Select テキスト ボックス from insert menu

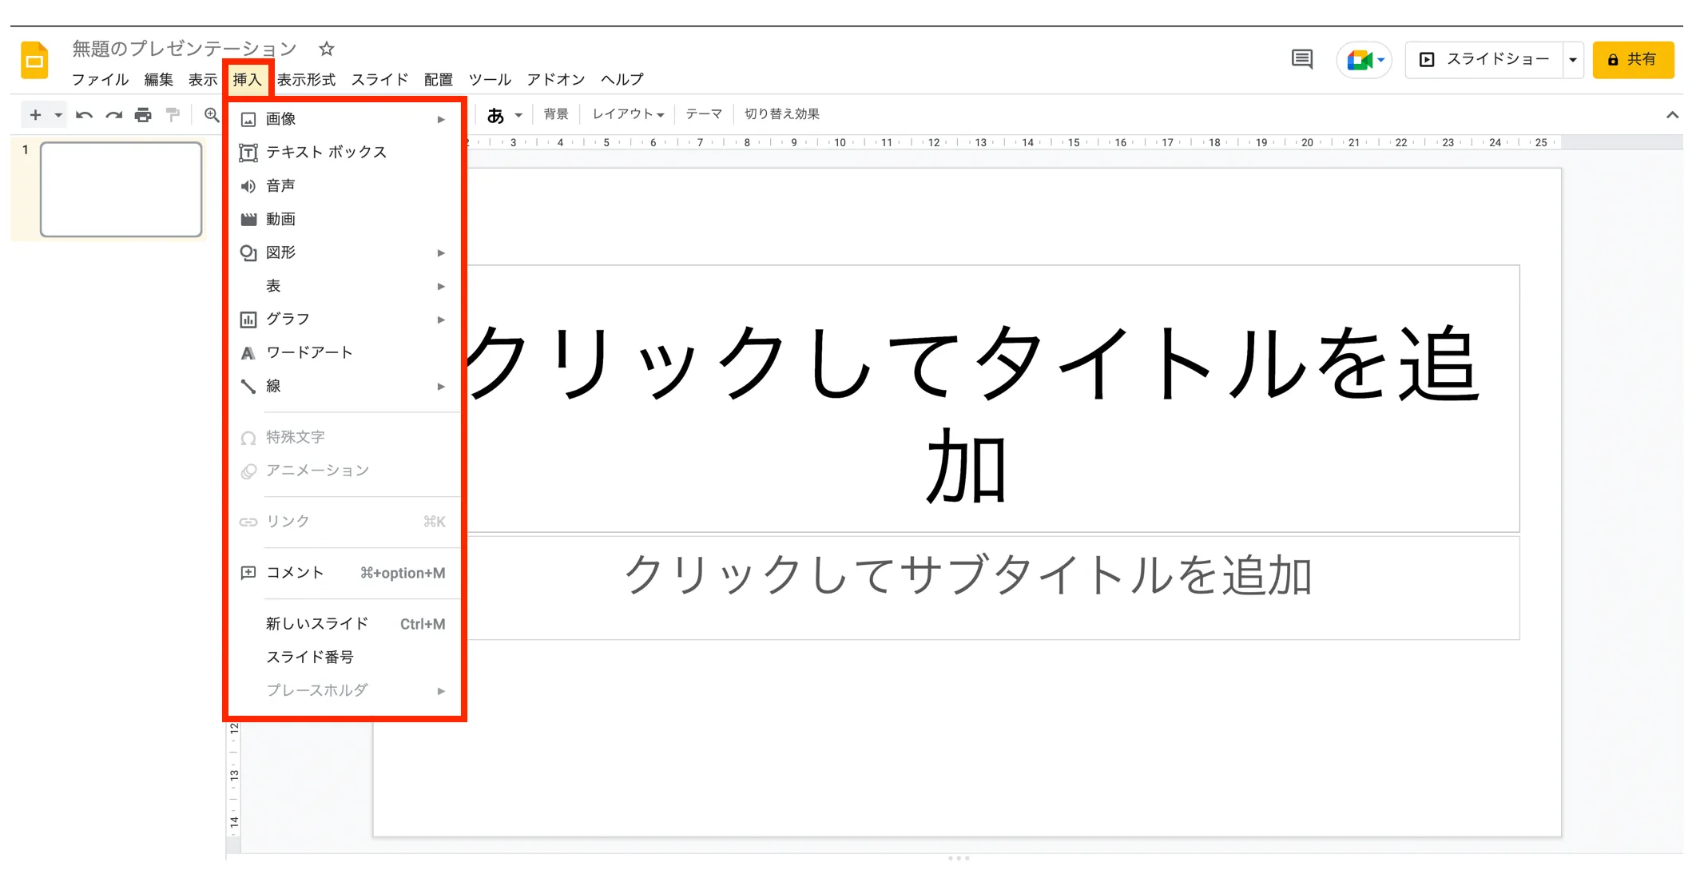point(326,152)
